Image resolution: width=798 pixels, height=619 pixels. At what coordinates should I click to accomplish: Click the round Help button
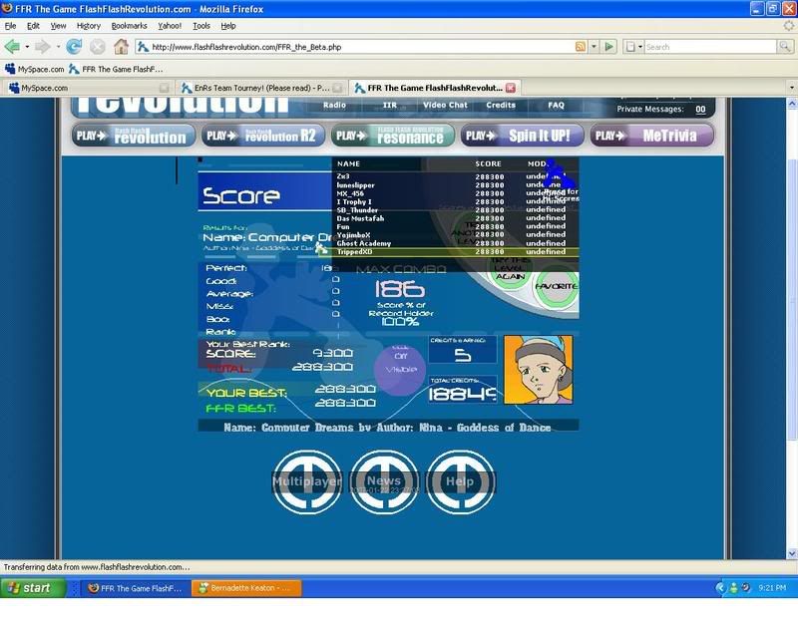(460, 480)
